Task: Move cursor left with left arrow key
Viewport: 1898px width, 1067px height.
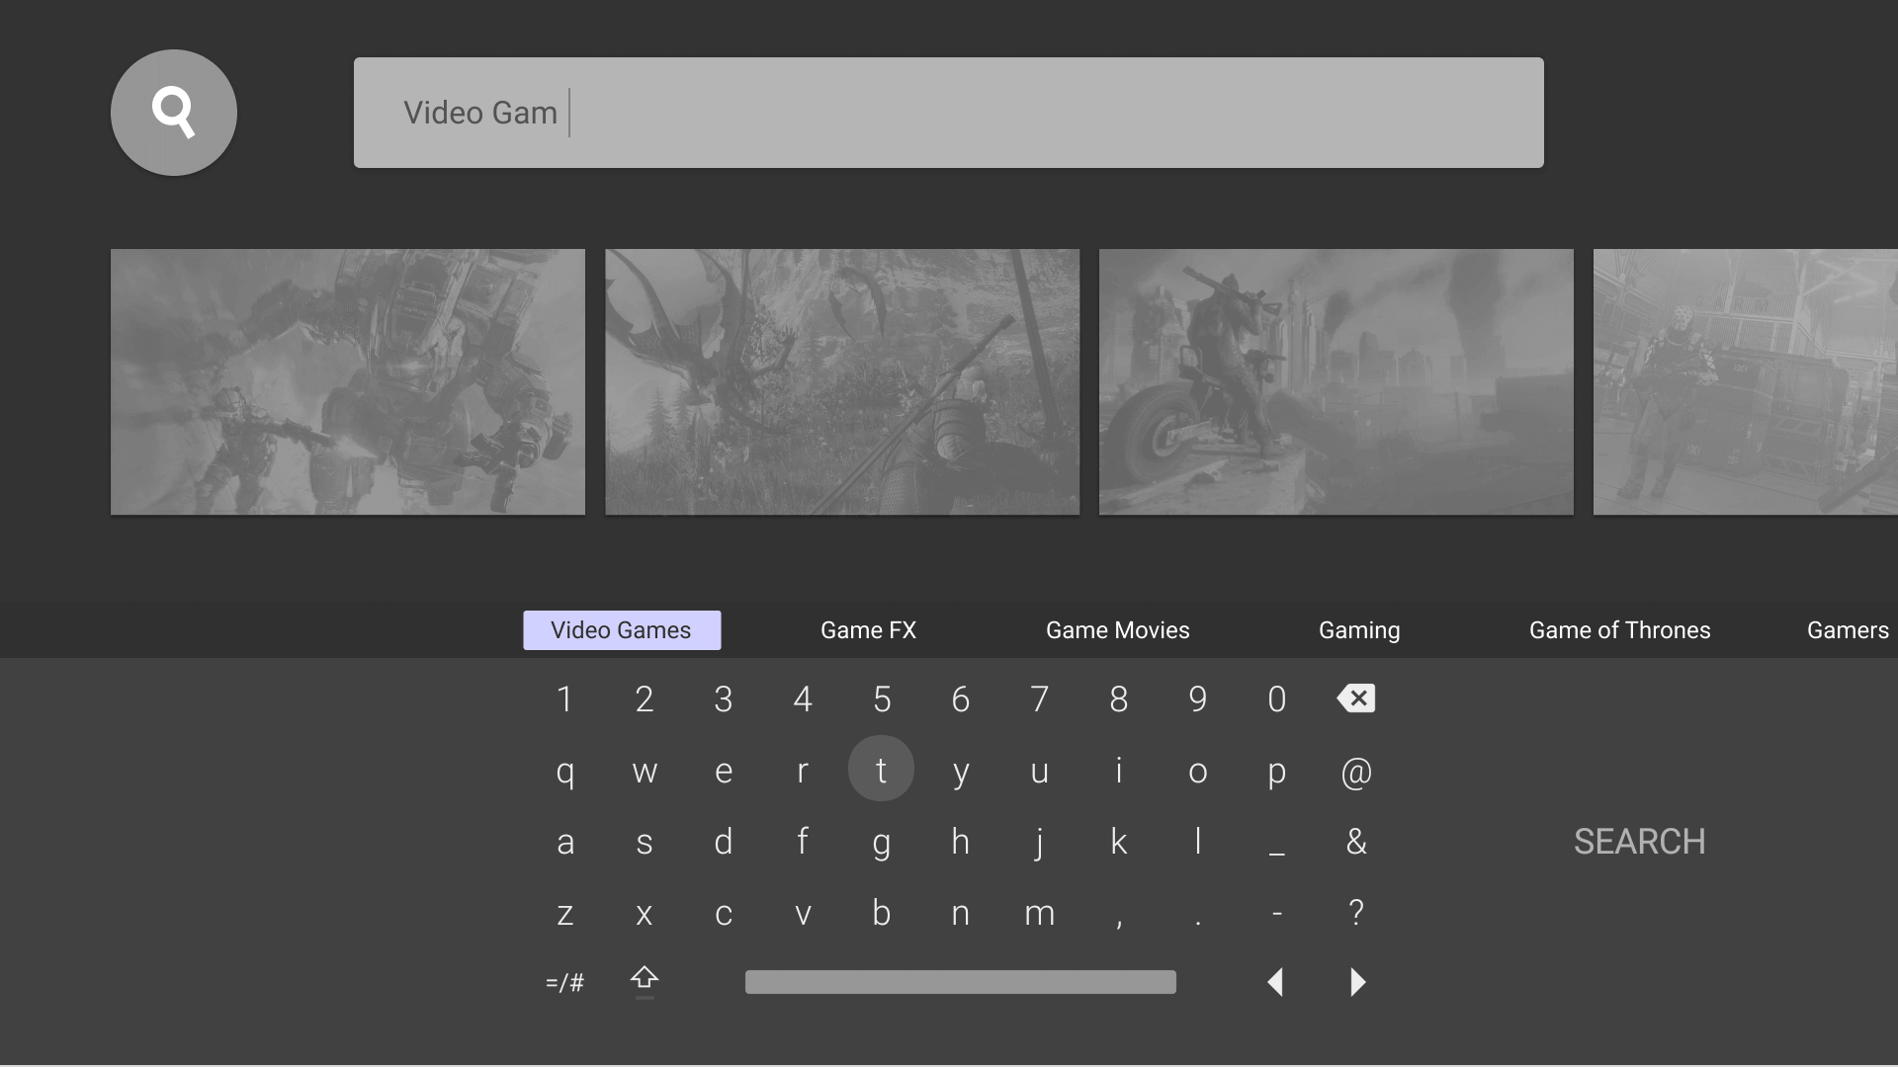Action: 1276,982
